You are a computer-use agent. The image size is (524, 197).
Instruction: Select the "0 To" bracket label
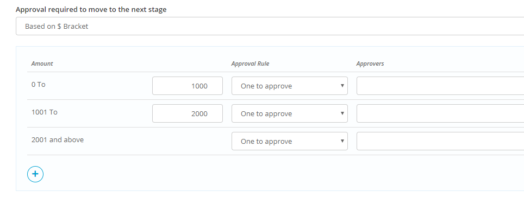[x=39, y=85]
